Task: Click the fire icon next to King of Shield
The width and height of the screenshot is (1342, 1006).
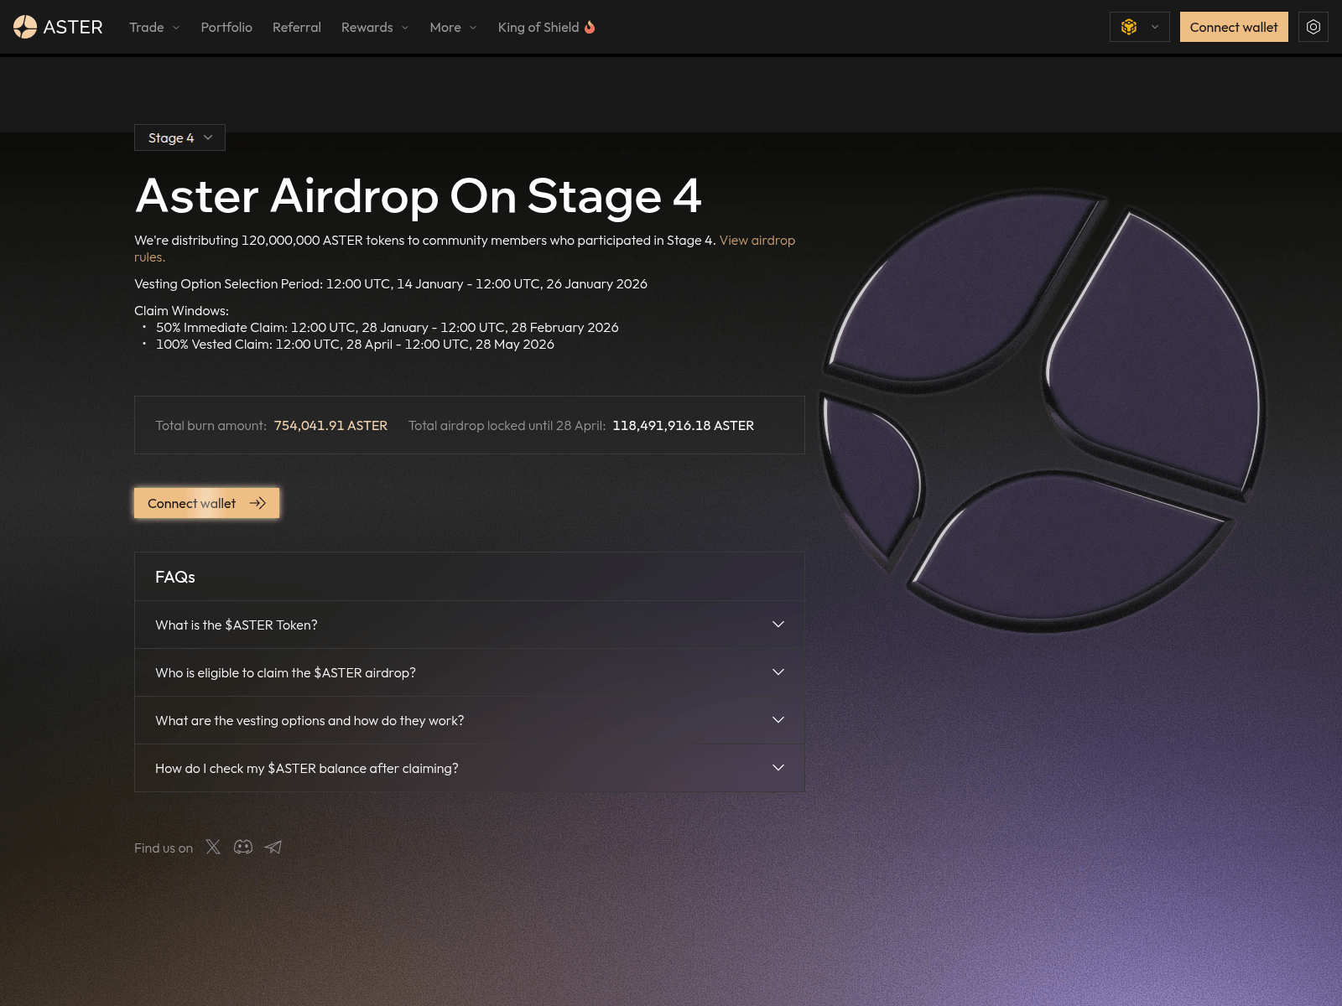Action: 590,27
